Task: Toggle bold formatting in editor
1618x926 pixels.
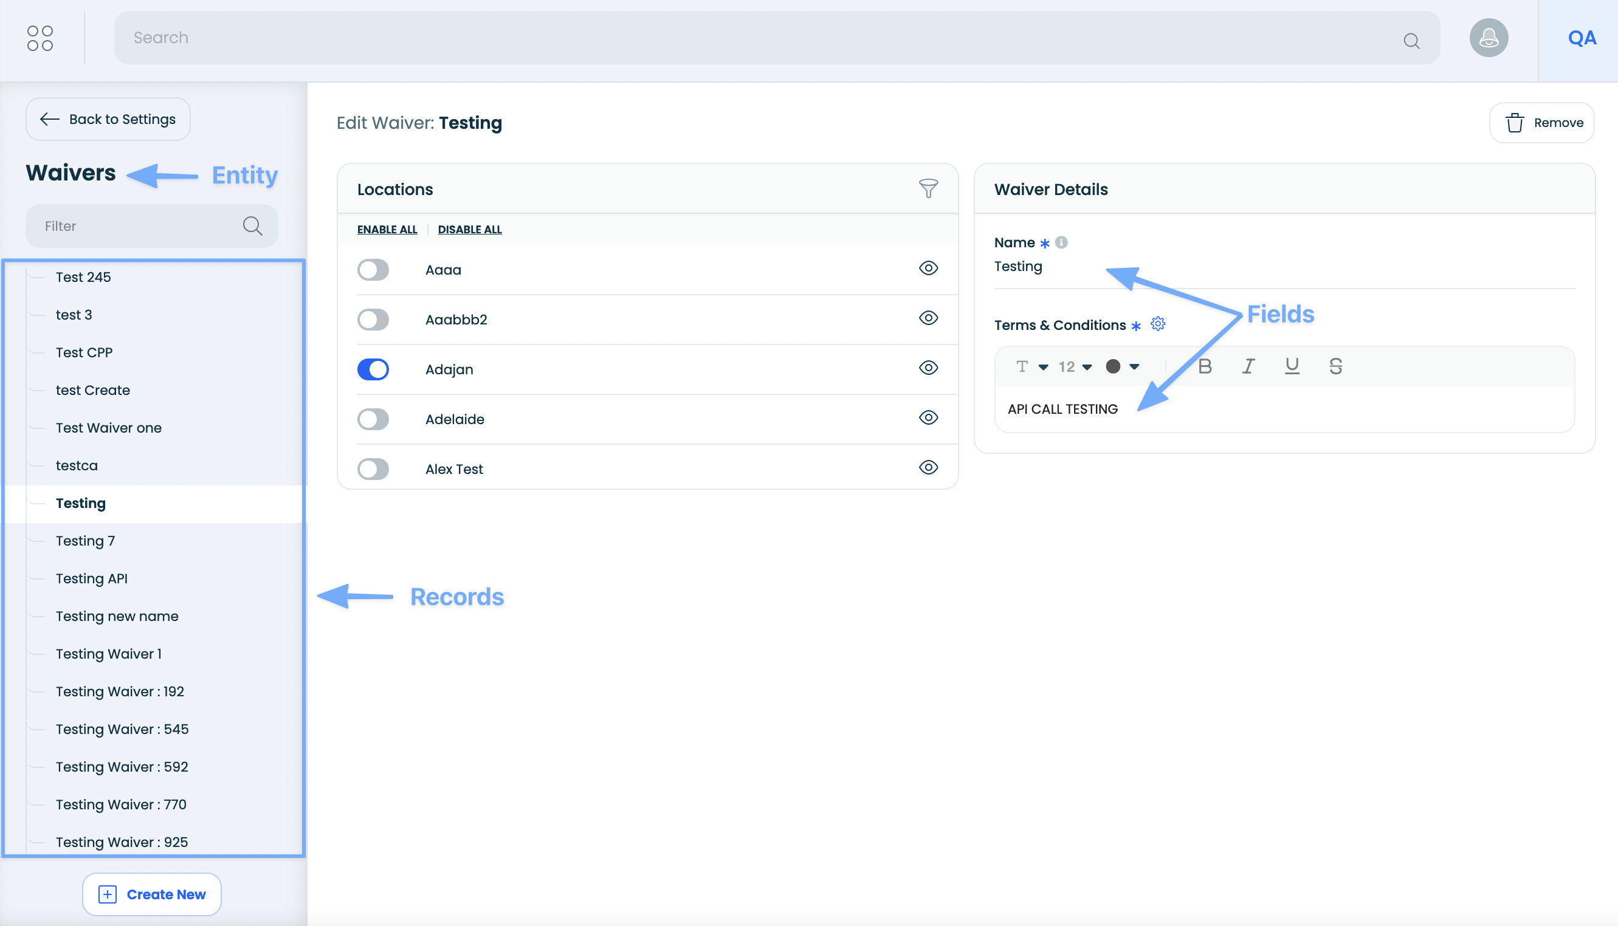Action: (x=1205, y=366)
